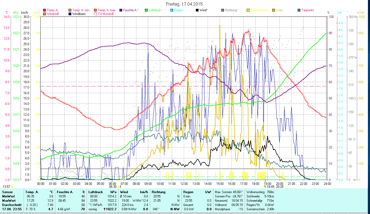The width and height of the screenshot is (370, 214).
Task: Click the orange Windchill legend swatch
Action: pos(44,14)
